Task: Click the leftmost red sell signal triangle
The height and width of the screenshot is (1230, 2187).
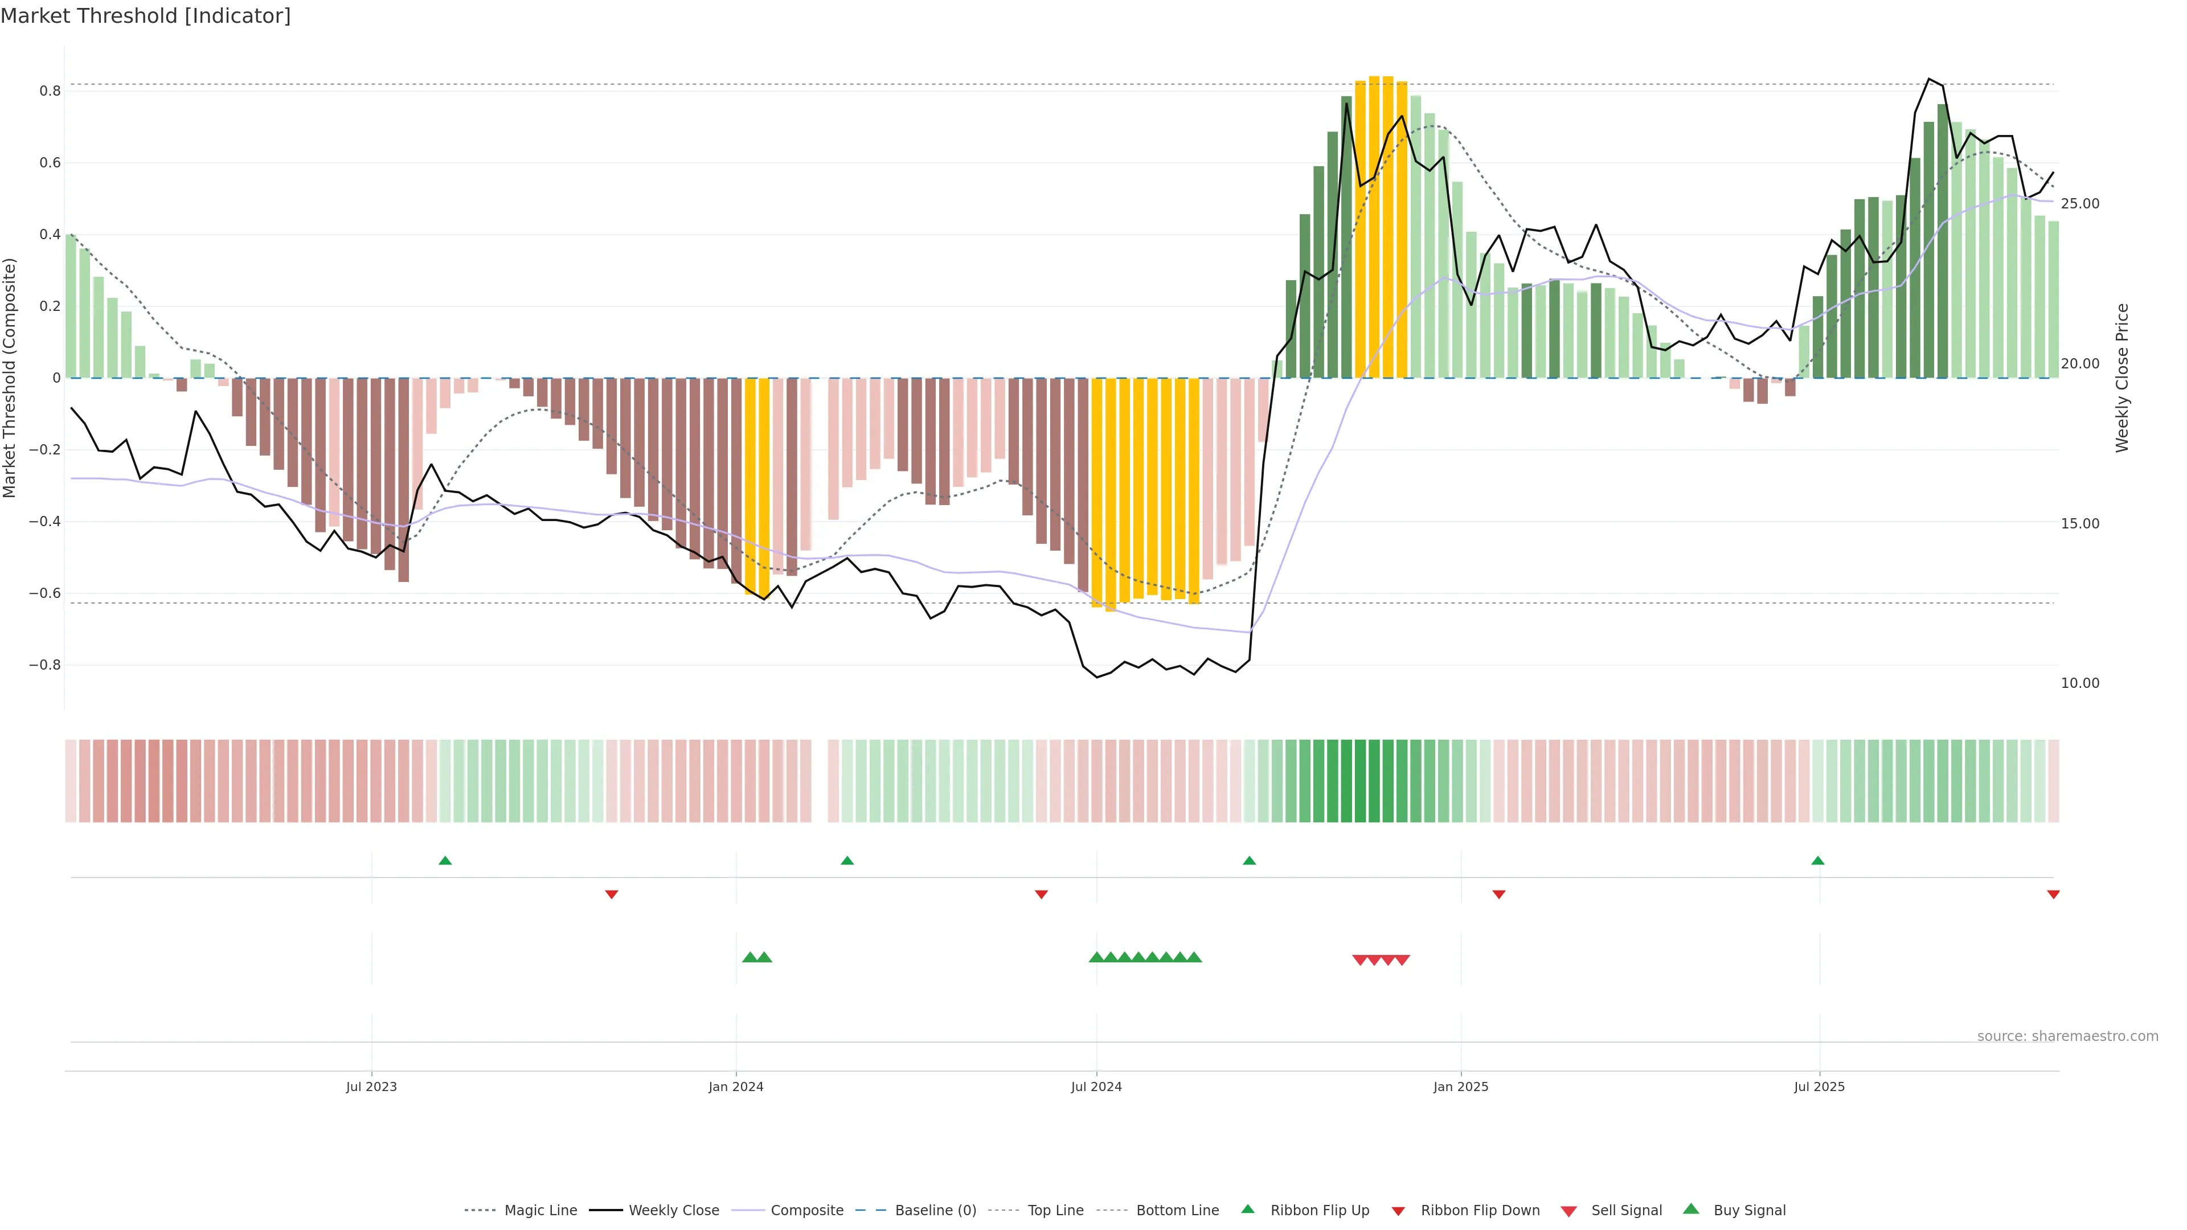Action: 1359,960
